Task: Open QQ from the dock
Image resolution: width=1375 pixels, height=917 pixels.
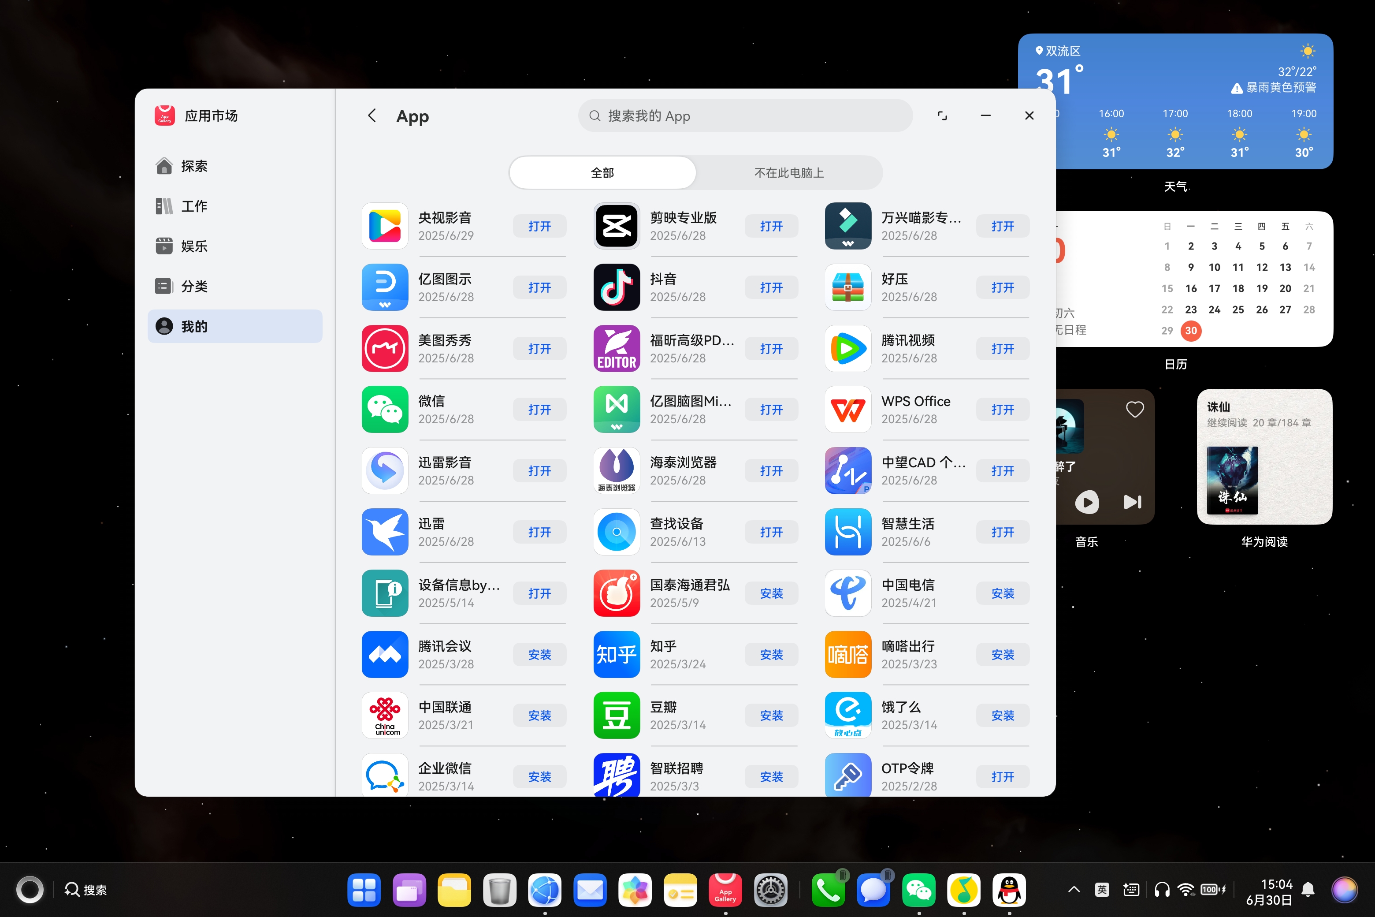Action: pos(1009,890)
